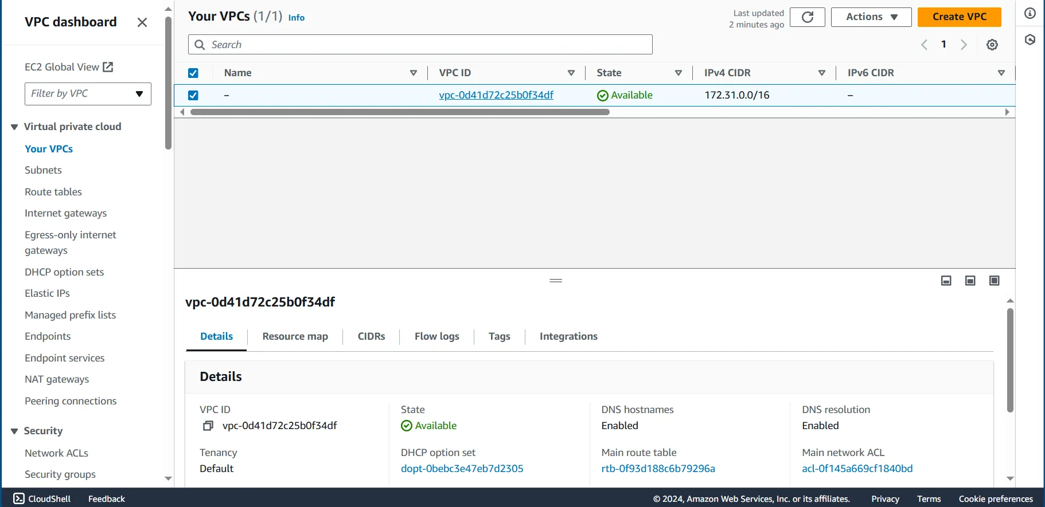This screenshot has height=507, width=1045.
Task: Go to DHCP option sets
Action: coord(64,272)
